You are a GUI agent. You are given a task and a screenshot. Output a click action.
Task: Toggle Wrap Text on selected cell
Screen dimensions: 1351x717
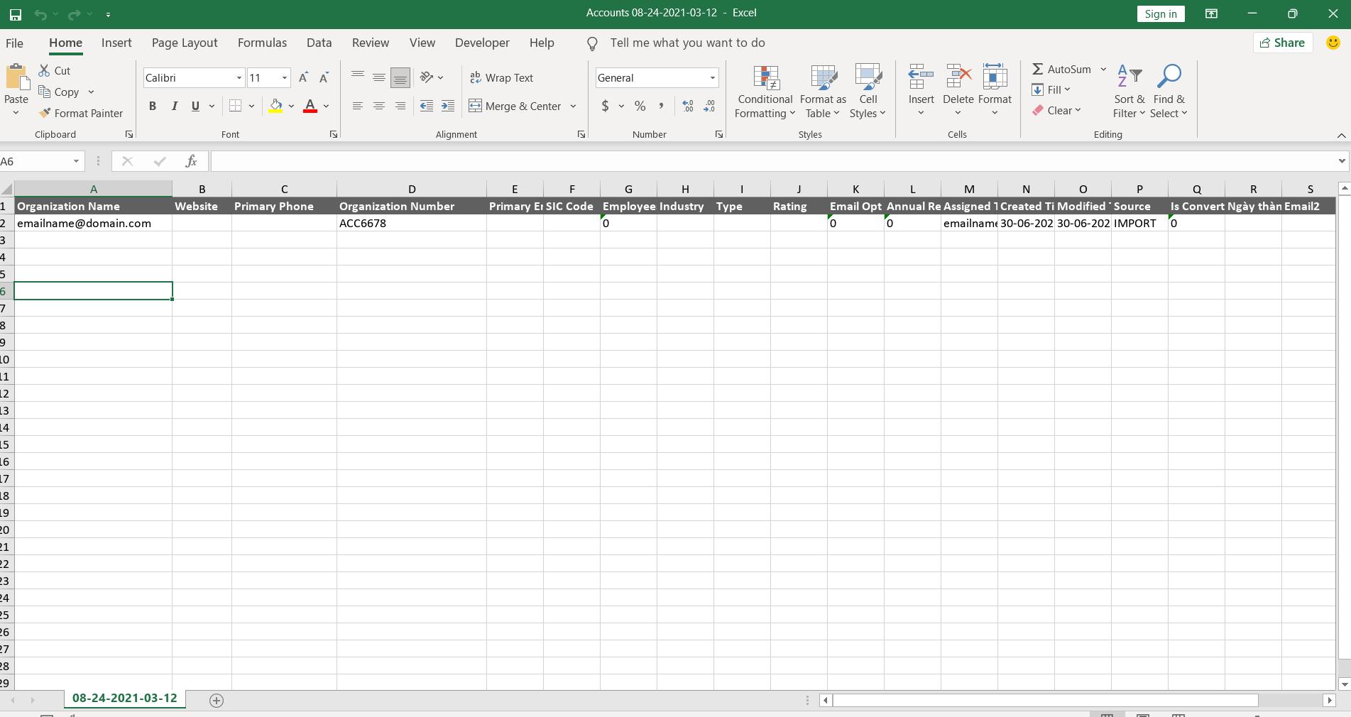pos(501,77)
